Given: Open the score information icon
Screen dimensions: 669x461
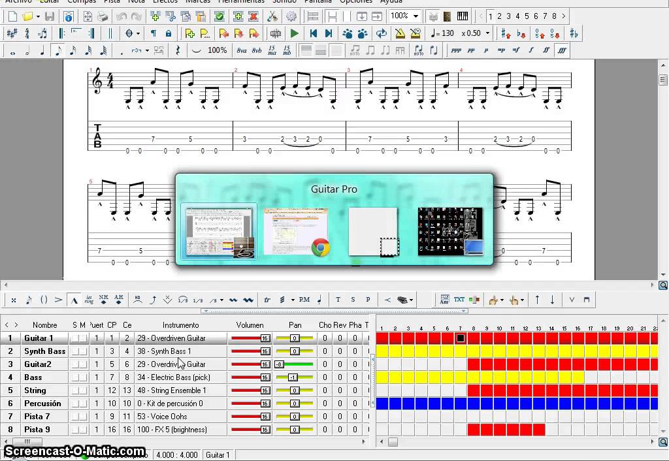Looking at the screenshot, I should click(68, 16).
